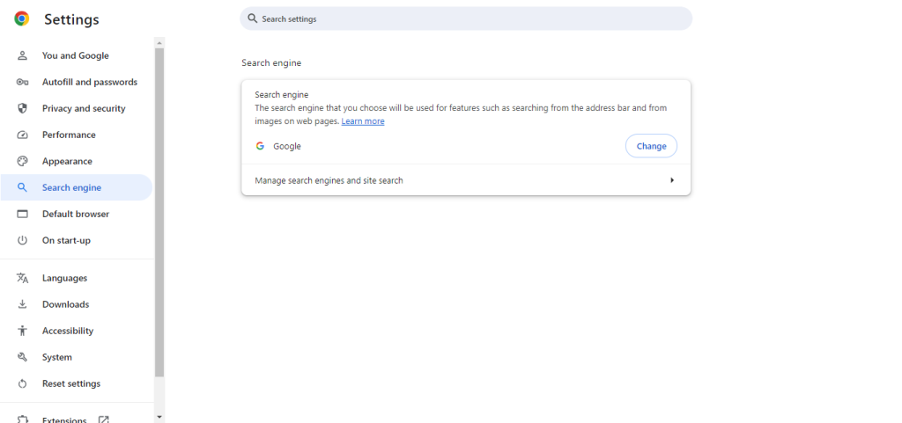The image size is (902, 423).
Task: Follow the Learn more link
Action: 363,121
